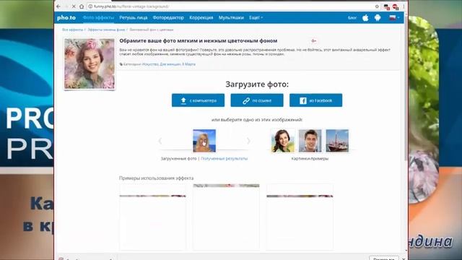Open the Фото эффекты tab
This screenshot has width=462, height=260.
[98, 17]
